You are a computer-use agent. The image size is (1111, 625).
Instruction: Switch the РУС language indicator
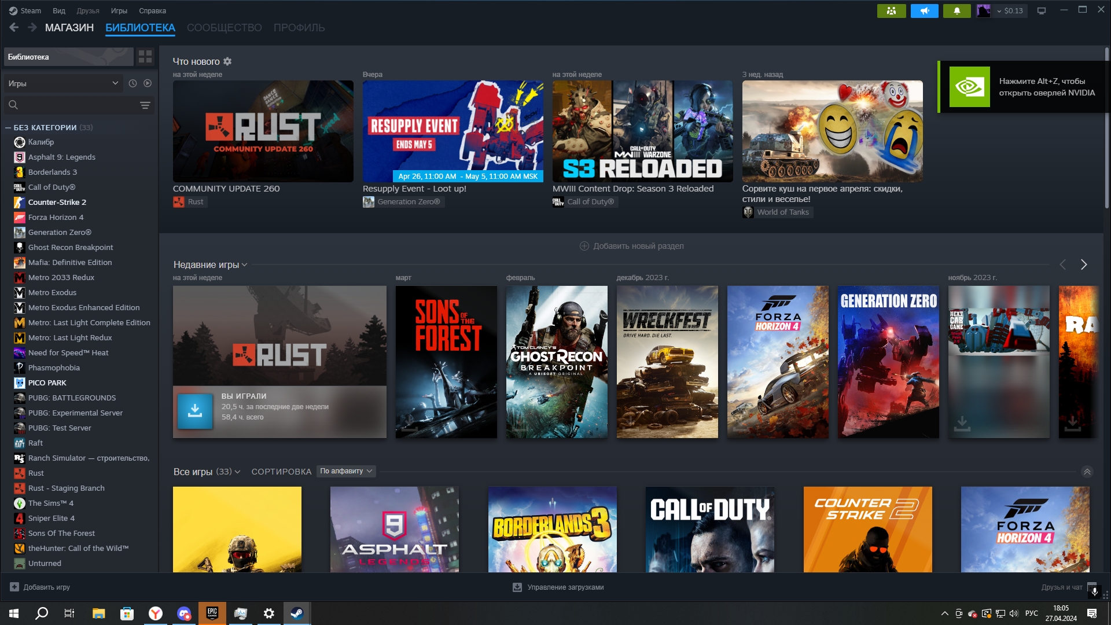point(1031,613)
